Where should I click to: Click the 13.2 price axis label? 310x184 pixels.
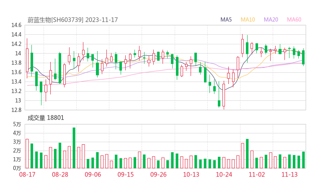pos(16,91)
